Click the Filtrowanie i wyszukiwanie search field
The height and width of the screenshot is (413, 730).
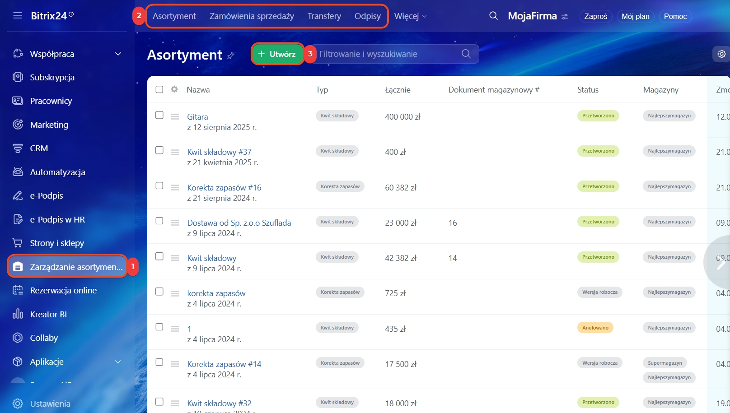(x=388, y=54)
